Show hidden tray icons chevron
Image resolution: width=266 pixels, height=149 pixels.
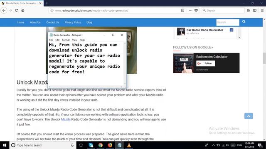click(x=213, y=145)
